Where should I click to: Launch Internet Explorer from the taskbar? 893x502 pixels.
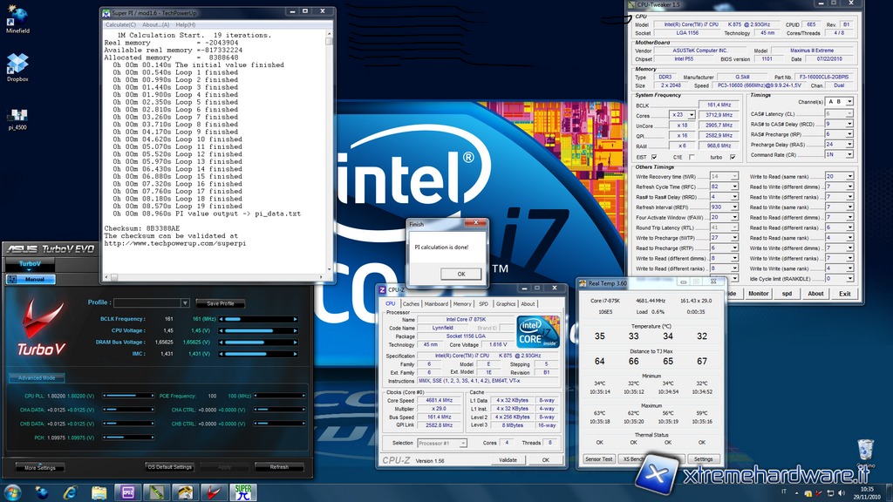72,492
